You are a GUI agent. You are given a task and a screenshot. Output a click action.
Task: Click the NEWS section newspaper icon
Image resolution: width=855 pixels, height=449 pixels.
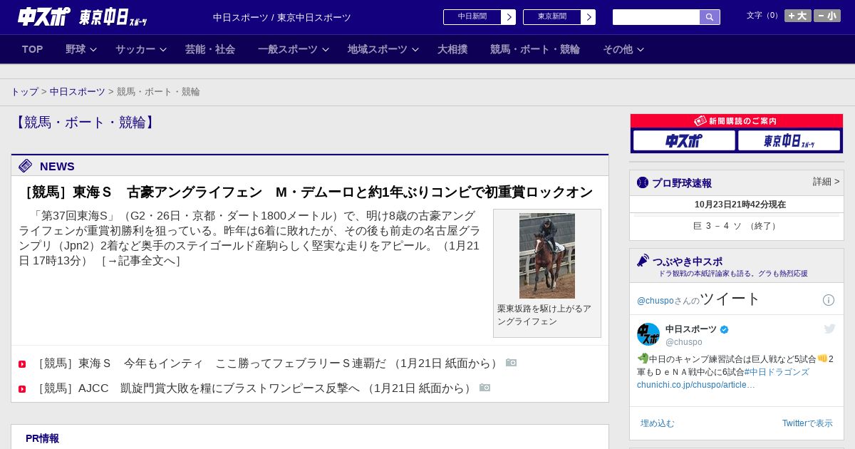click(x=26, y=166)
